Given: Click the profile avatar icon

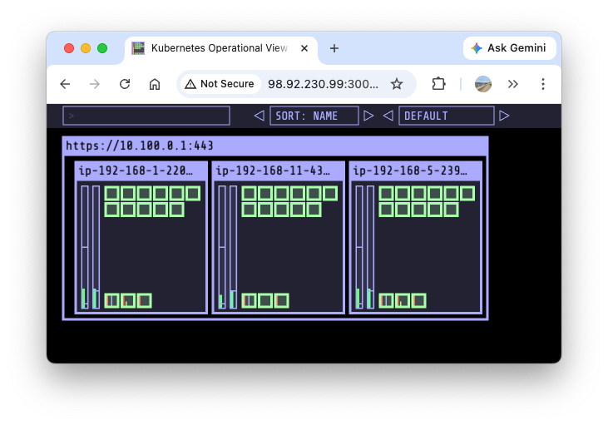Looking at the screenshot, I should (x=483, y=84).
